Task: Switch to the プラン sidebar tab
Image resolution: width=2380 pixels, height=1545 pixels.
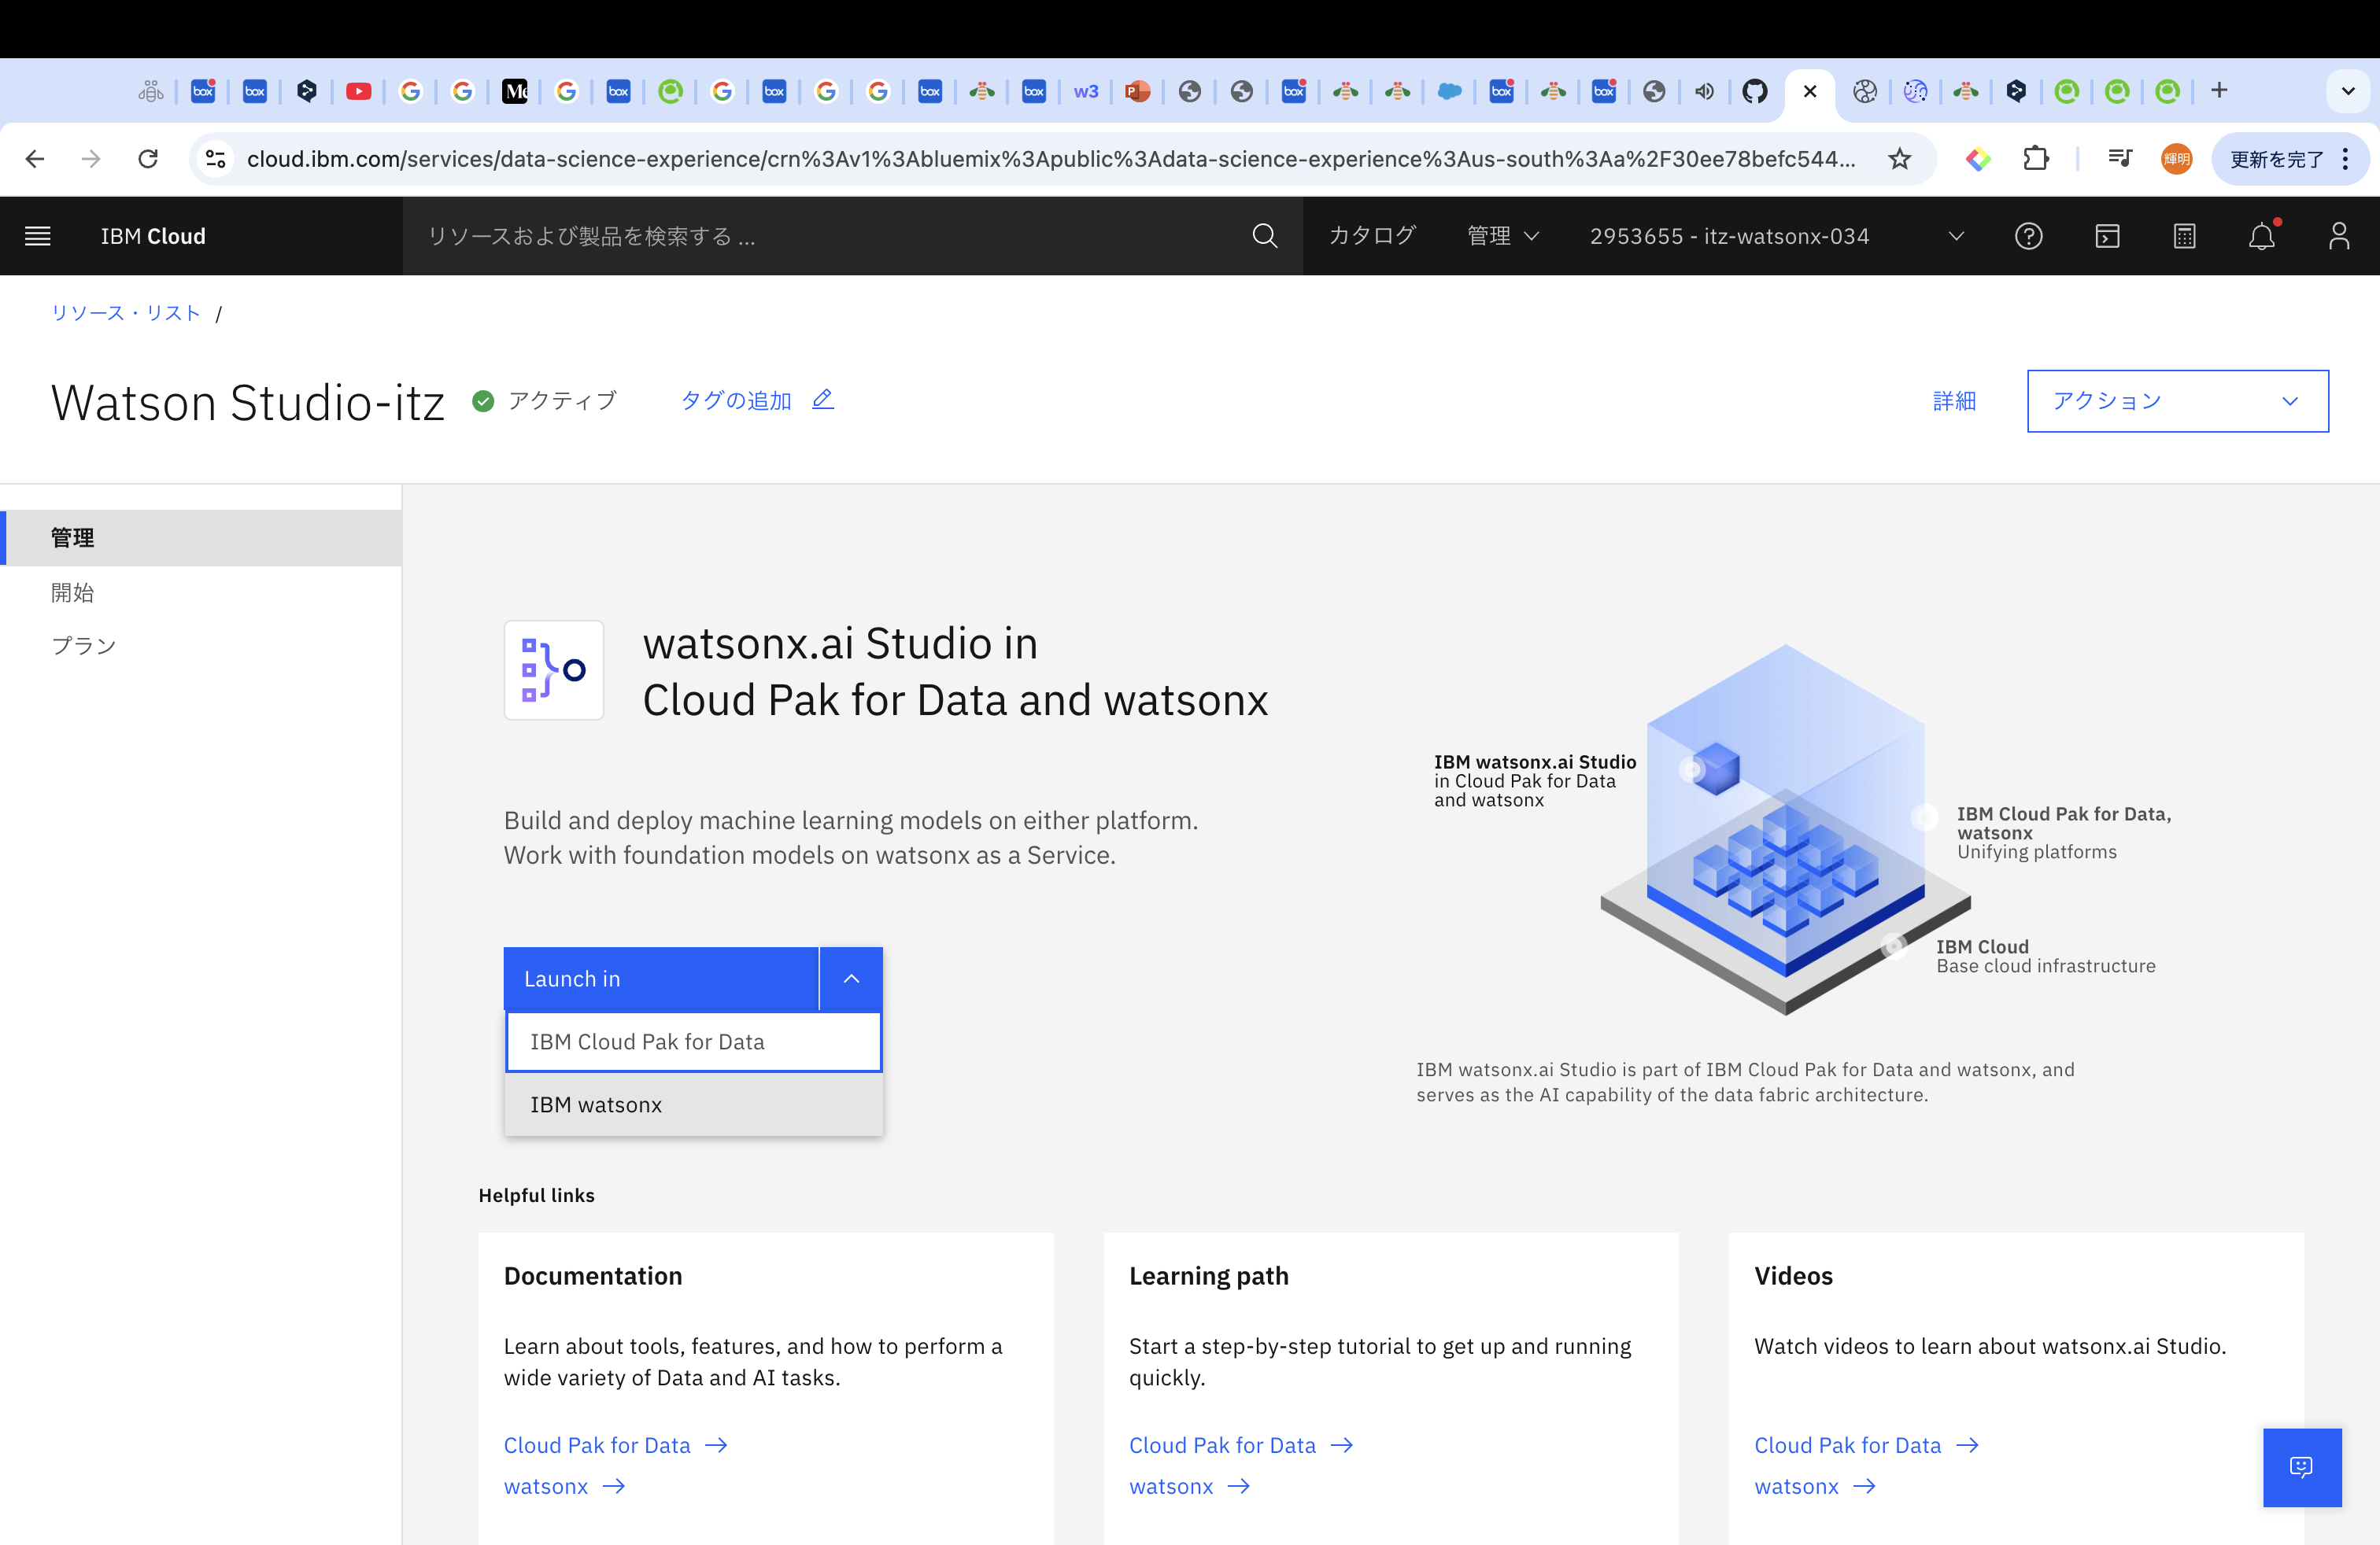Action: pos(84,646)
